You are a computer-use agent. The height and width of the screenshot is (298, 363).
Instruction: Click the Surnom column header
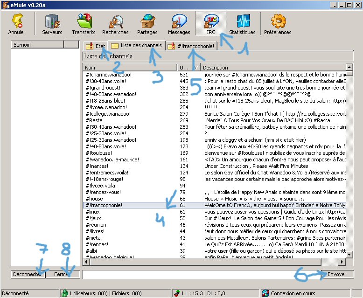37,45
